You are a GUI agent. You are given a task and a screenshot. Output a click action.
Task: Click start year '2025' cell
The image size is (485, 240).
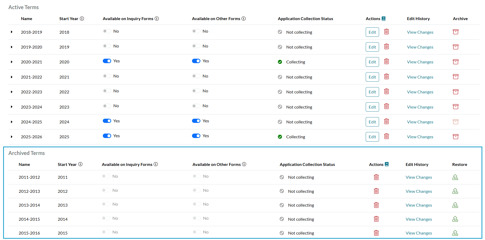tap(64, 137)
